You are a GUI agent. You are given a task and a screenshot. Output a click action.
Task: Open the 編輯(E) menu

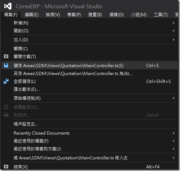click(x=32, y=15)
